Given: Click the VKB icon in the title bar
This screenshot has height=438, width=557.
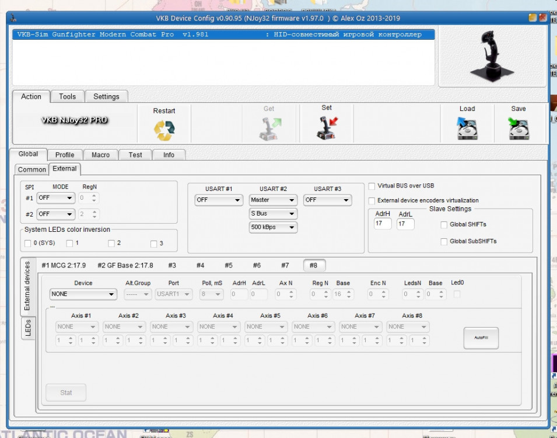Looking at the screenshot, I should [13, 19].
